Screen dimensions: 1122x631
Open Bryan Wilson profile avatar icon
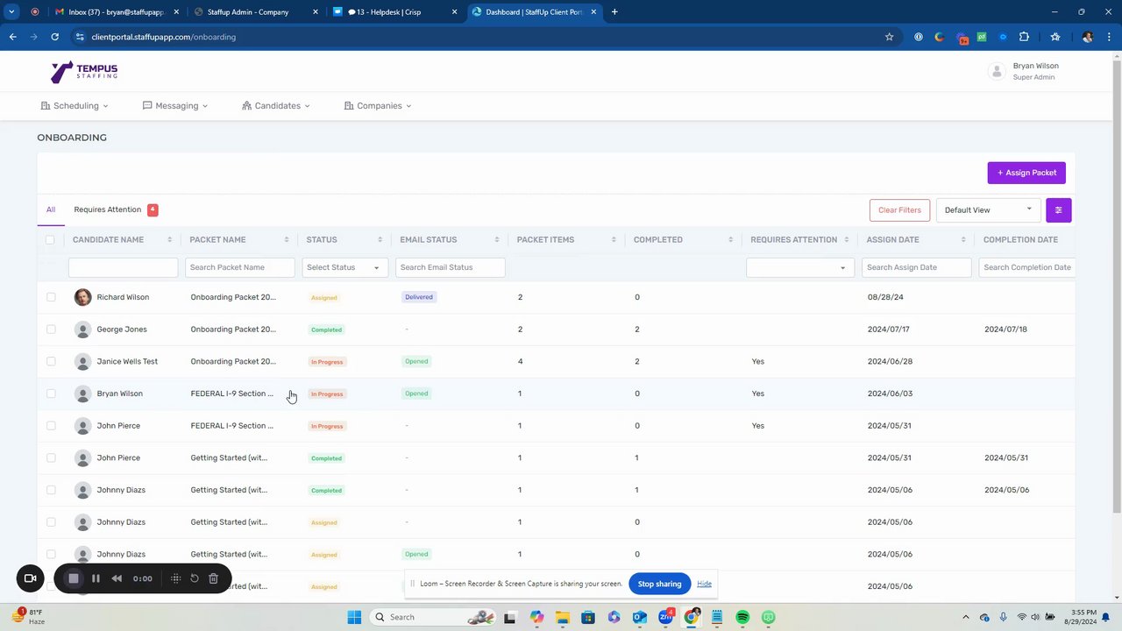[996, 72]
